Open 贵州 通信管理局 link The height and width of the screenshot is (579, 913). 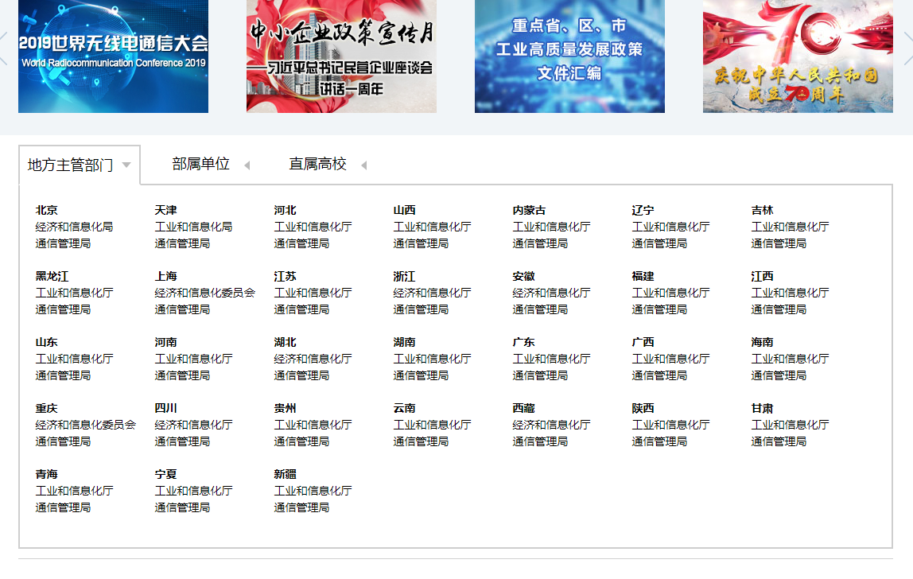point(301,441)
